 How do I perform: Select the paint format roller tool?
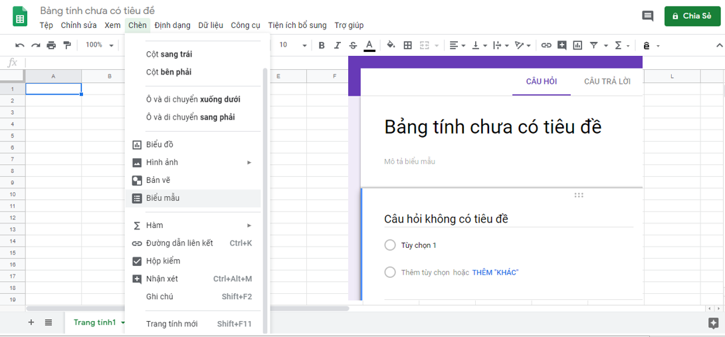click(67, 45)
